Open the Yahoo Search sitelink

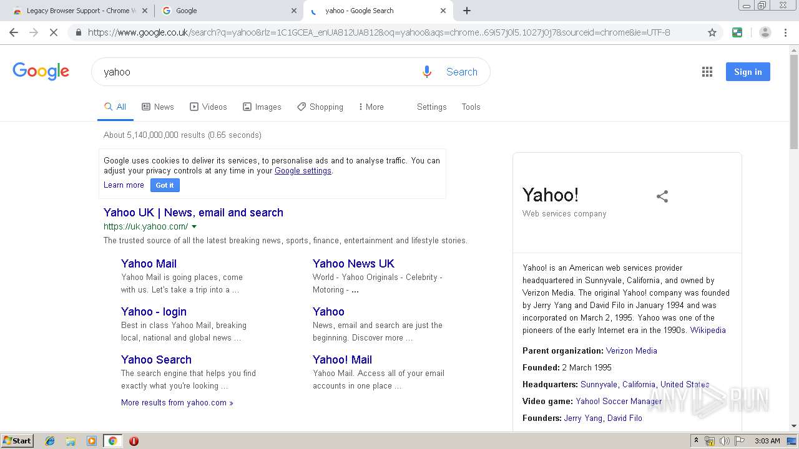click(x=156, y=359)
